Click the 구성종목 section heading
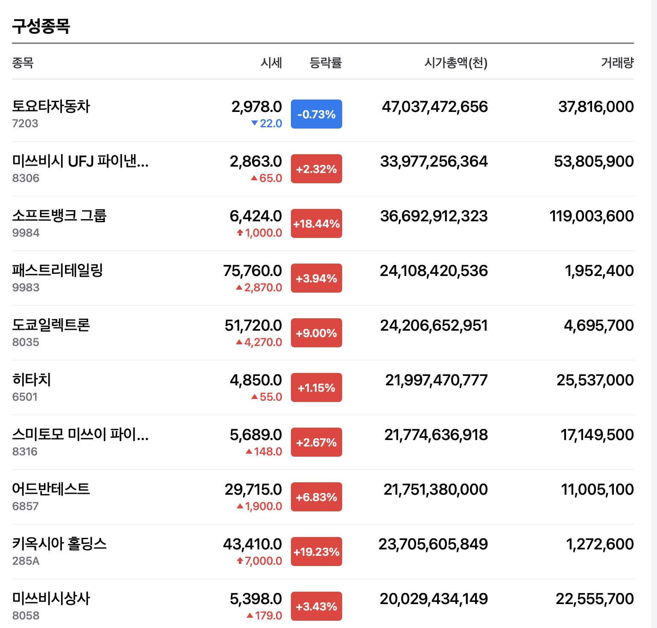This screenshot has height=628, width=657. click(41, 26)
